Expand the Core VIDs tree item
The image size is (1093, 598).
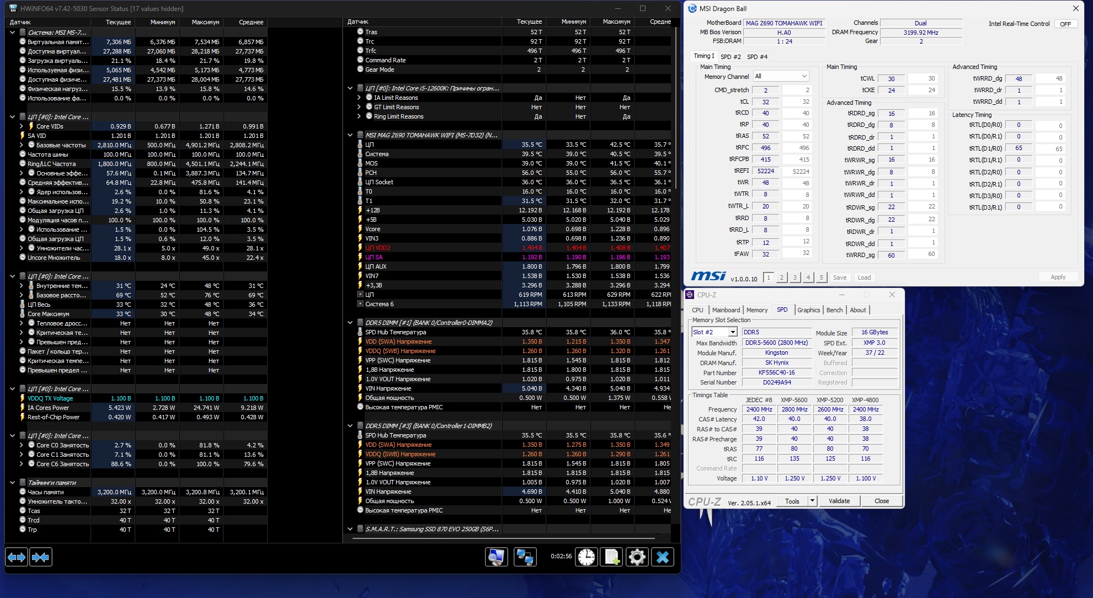tap(22, 126)
